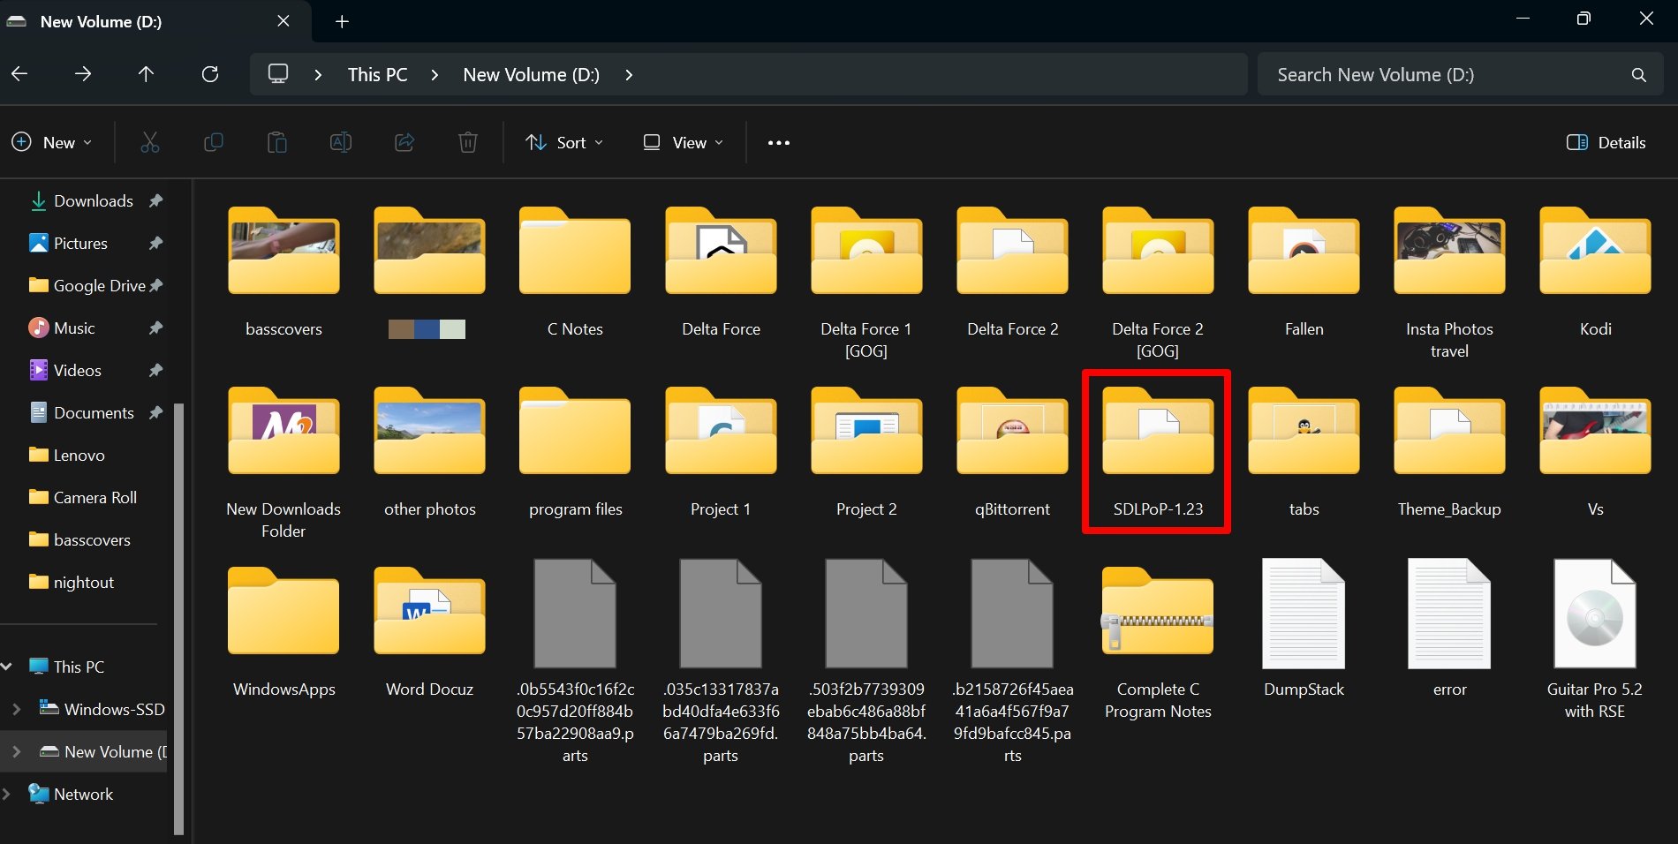
Task: Open the Sort dropdown menu
Action: pos(564,142)
